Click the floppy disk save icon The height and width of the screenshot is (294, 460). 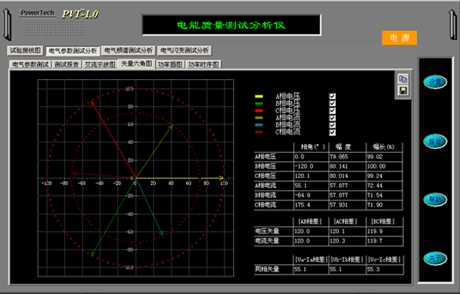[403, 91]
